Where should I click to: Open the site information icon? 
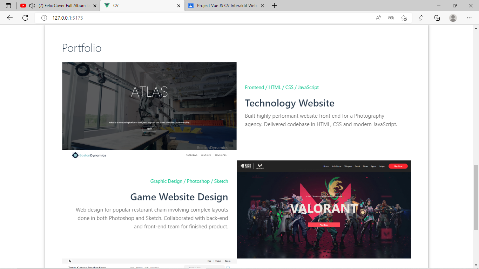tap(44, 18)
